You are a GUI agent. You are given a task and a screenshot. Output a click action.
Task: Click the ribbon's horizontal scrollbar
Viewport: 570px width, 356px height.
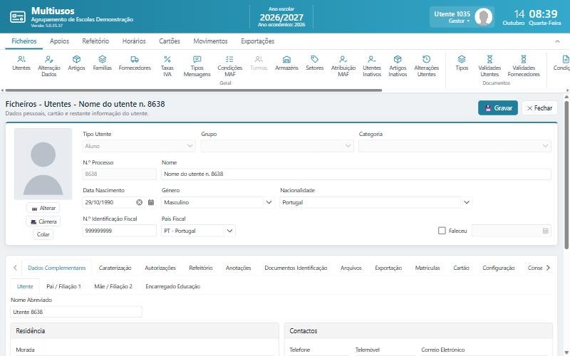click(x=193, y=90)
